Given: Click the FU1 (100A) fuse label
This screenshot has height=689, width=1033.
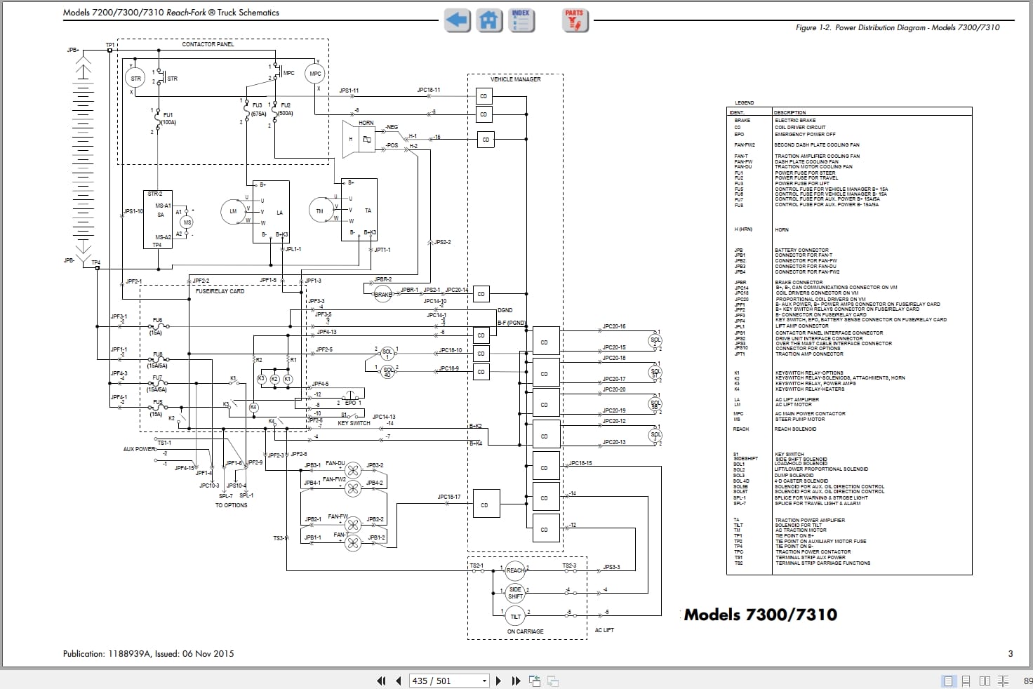Looking at the screenshot, I should [168, 119].
